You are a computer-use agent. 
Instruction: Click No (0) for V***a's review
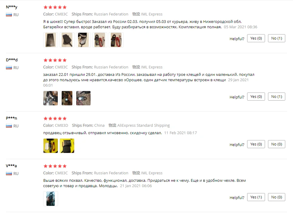pos(277,197)
